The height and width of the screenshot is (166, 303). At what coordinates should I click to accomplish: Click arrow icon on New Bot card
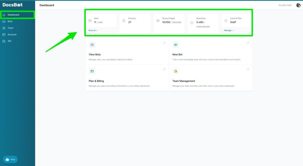pos(247,43)
